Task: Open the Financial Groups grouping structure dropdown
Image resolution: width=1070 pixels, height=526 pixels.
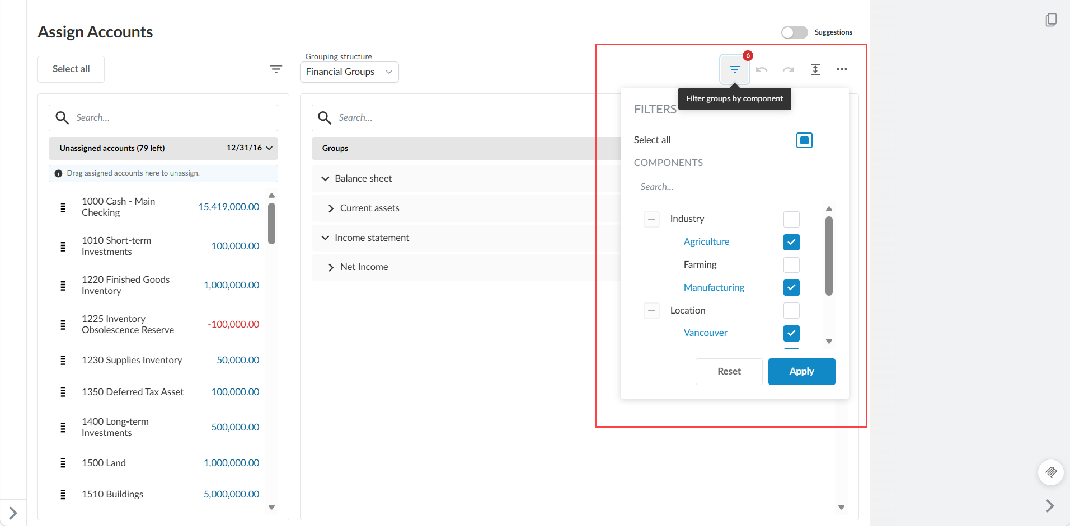Action: 349,72
